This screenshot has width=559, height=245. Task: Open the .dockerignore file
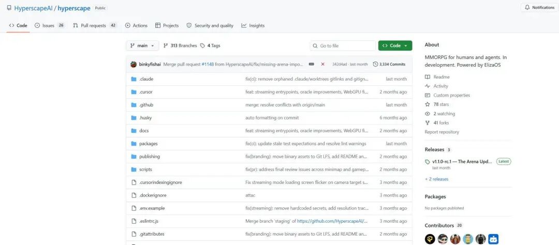point(153,195)
